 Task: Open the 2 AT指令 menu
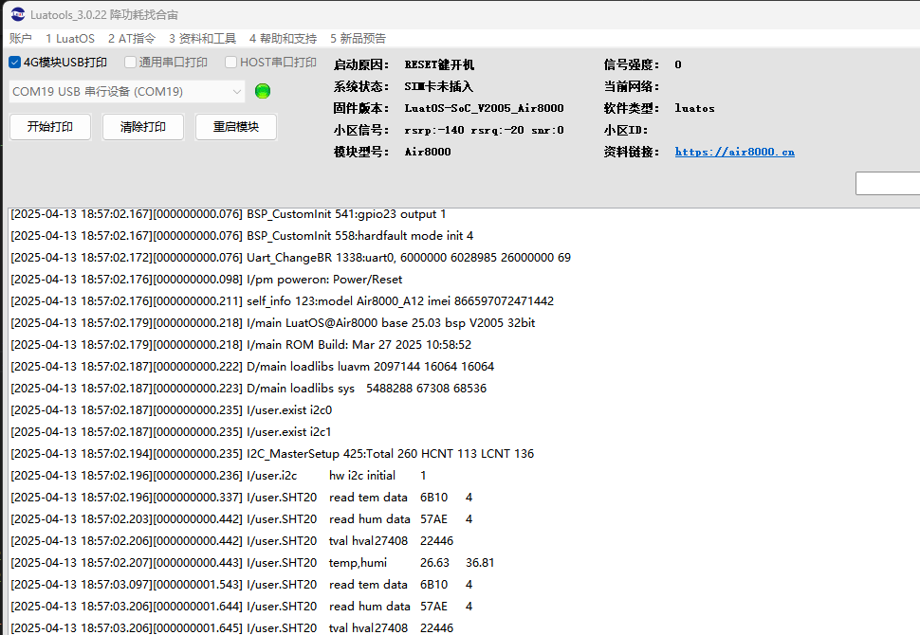pos(132,39)
